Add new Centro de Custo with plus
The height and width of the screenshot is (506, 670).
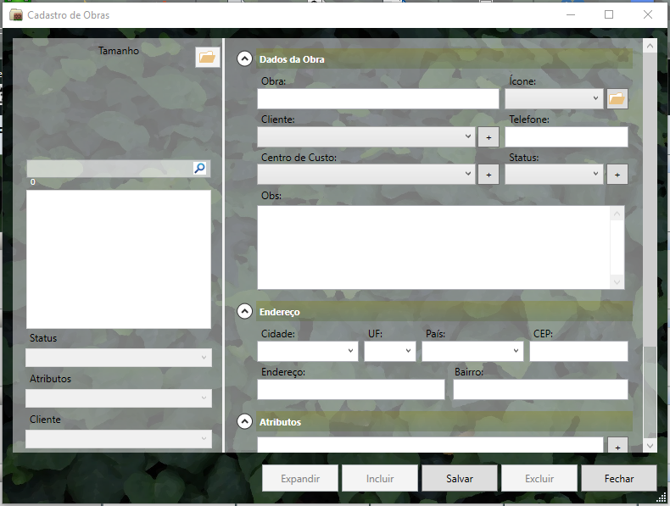[489, 175]
